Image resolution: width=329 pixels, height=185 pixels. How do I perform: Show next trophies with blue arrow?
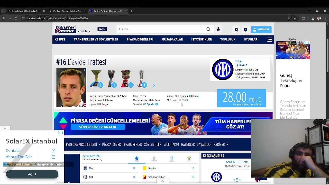tap(154, 86)
